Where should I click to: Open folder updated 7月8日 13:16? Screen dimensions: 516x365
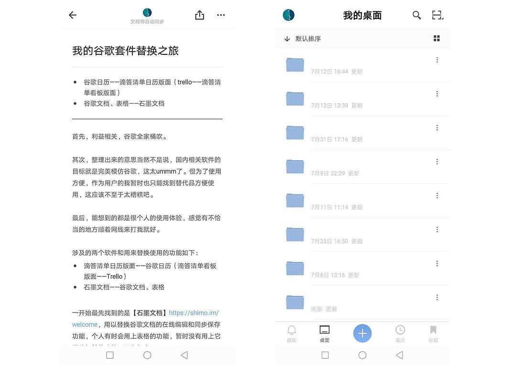(362, 269)
